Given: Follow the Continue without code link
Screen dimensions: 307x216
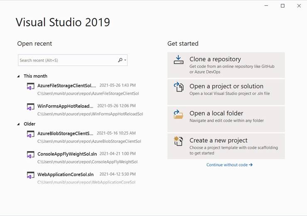Looking at the screenshot, I should pos(229,165).
